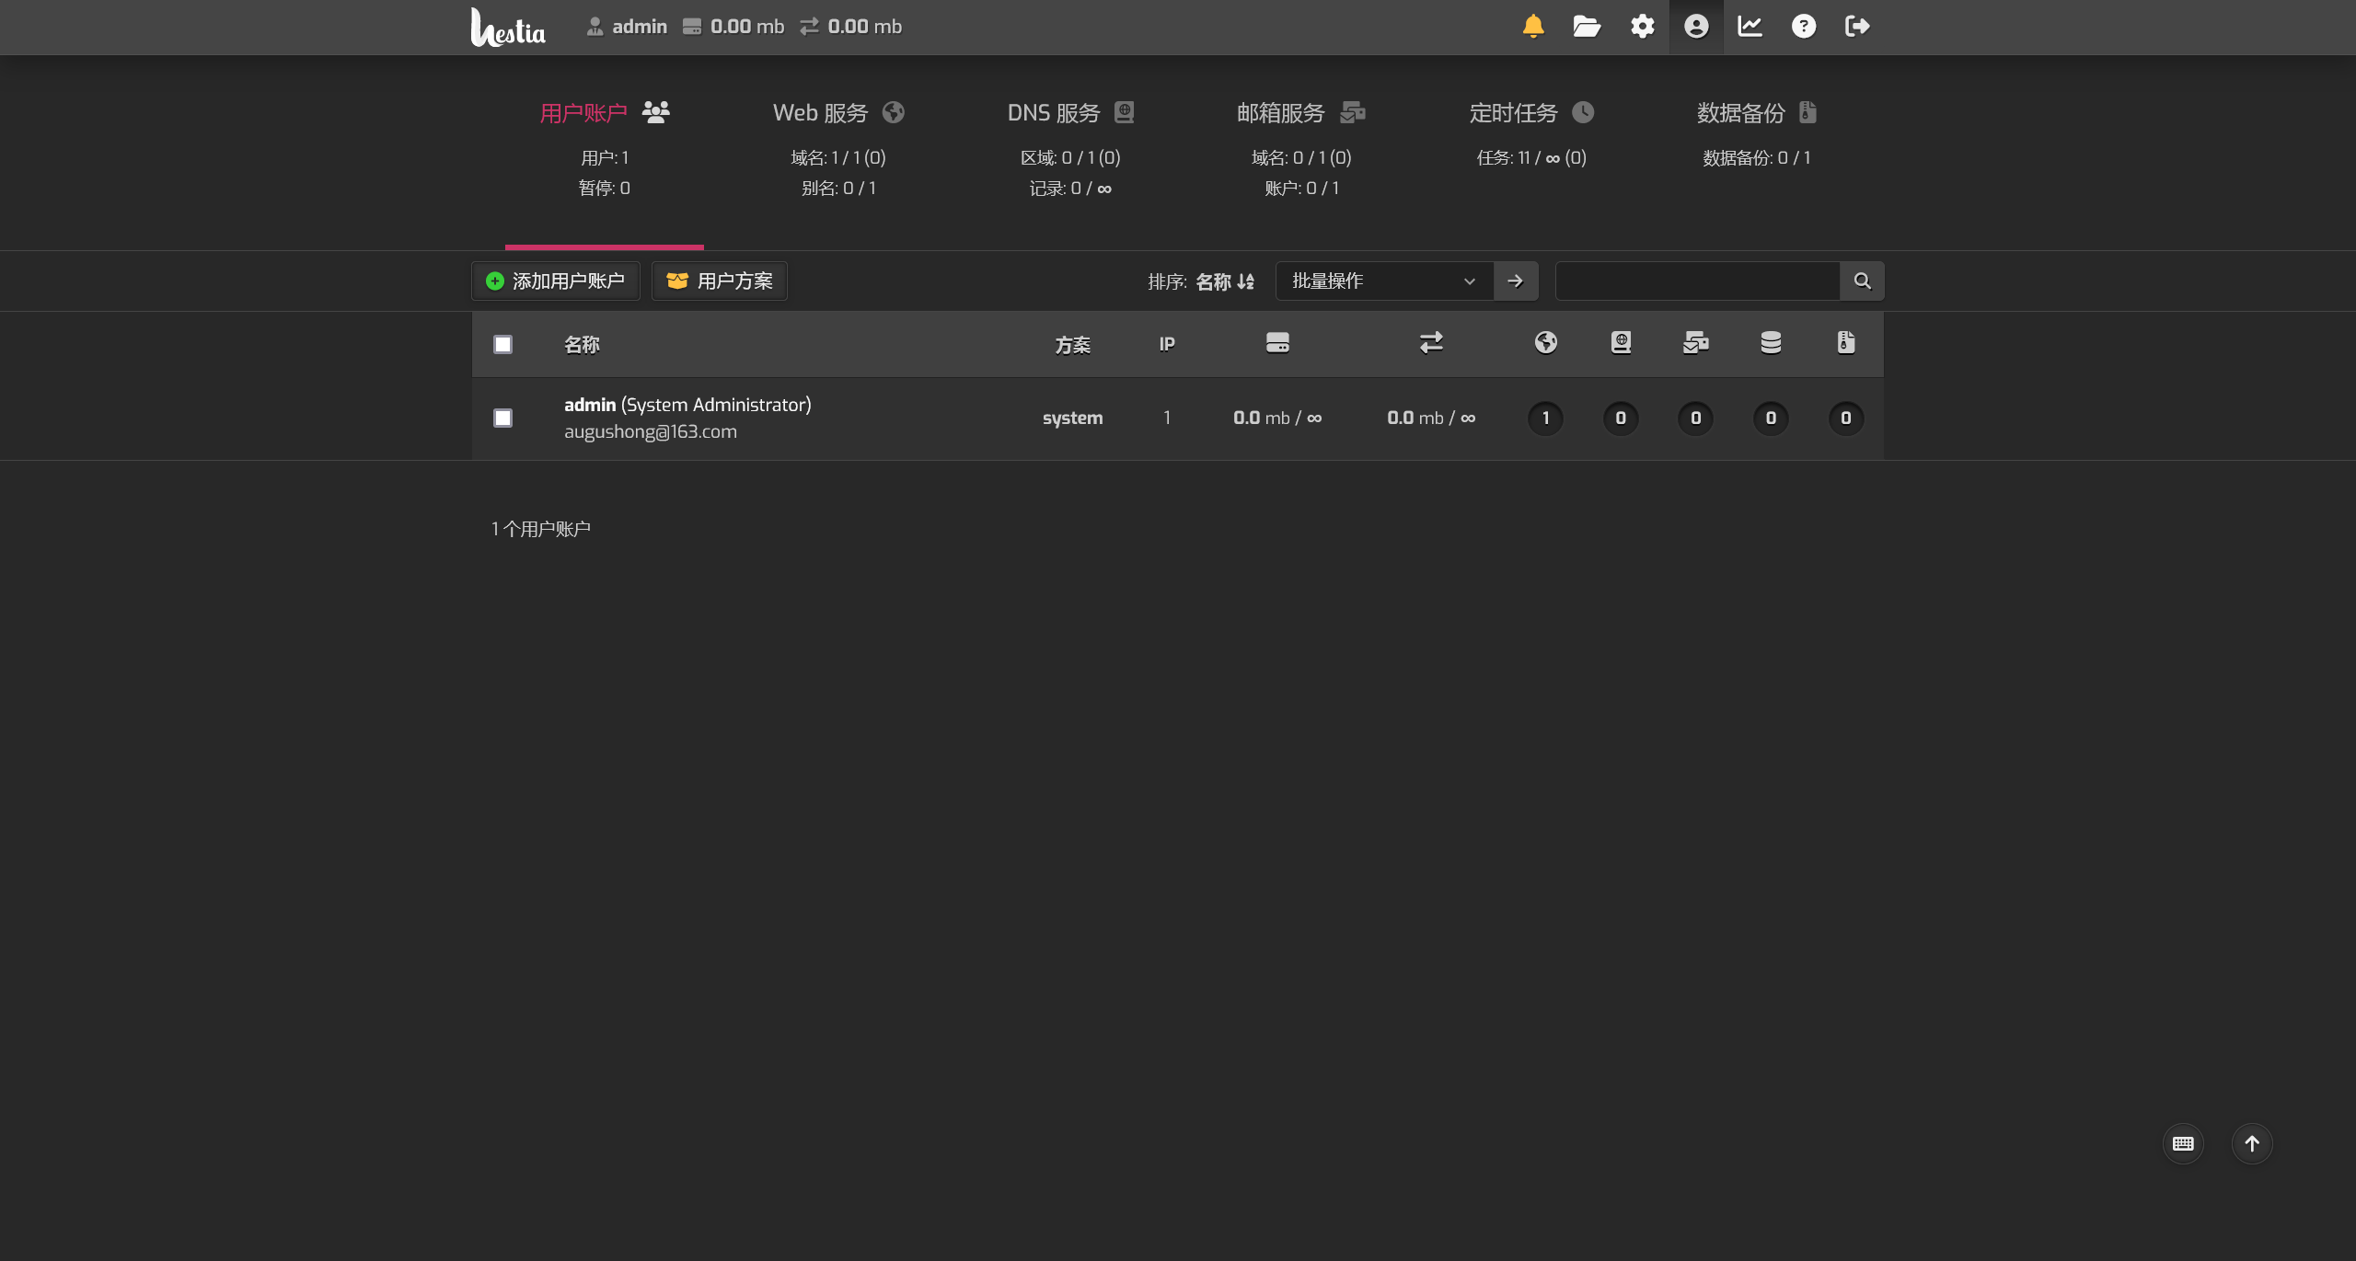Click the help question mark icon
This screenshot has height=1261, width=2356.
pyautogui.click(x=1803, y=27)
